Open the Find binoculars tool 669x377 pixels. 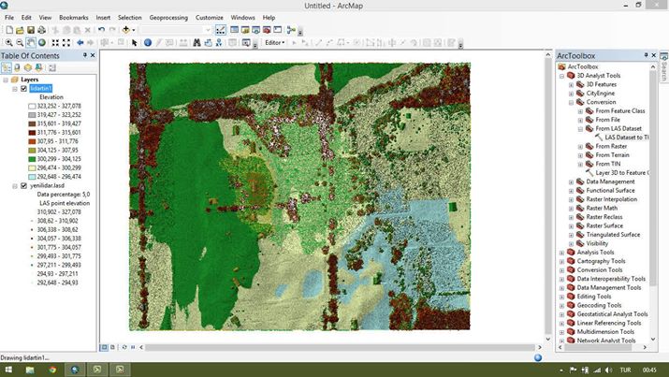coord(196,43)
